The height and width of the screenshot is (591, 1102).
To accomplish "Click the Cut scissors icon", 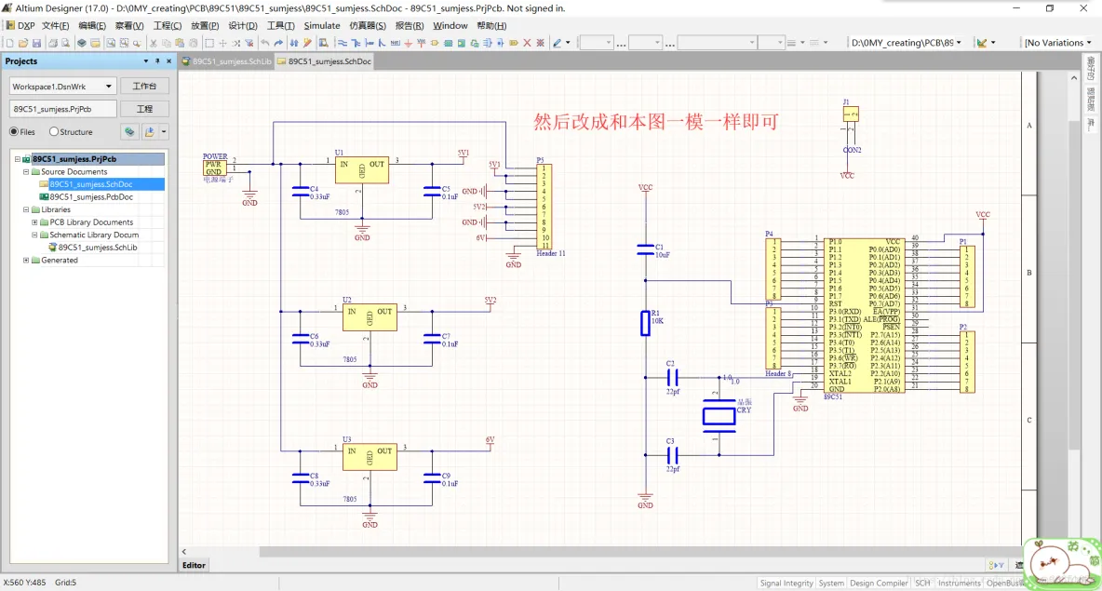I will tap(154, 43).
